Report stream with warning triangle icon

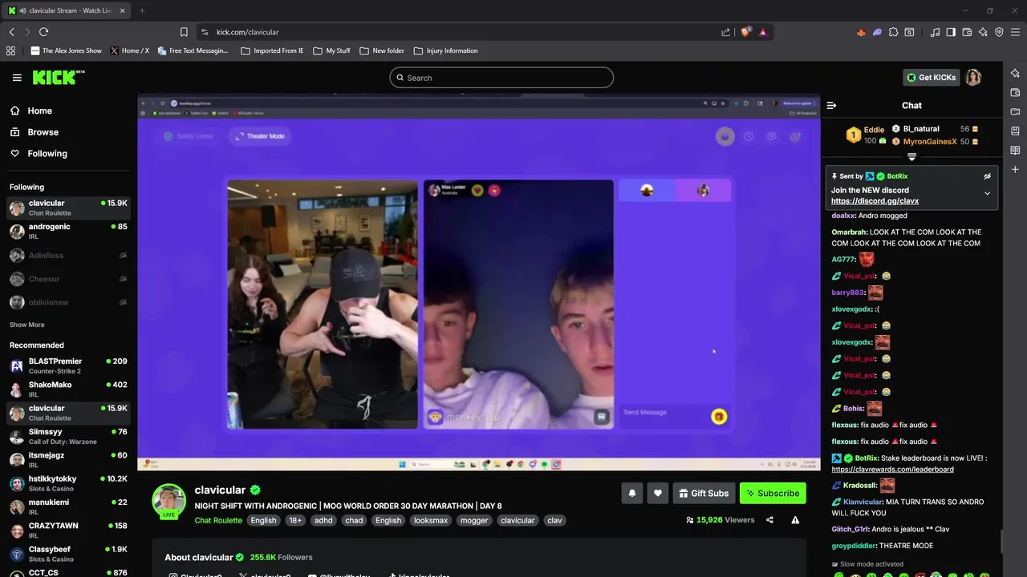[x=795, y=520]
